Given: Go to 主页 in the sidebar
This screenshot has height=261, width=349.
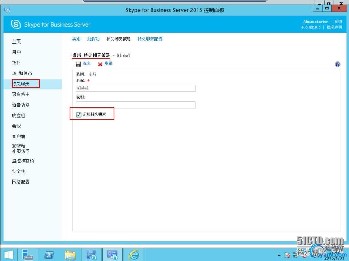Looking at the screenshot, I should [x=16, y=41].
